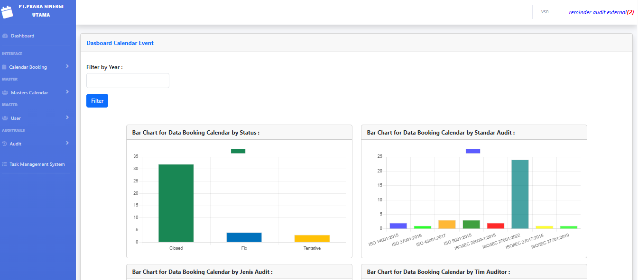Image resolution: width=638 pixels, height=280 pixels.
Task: Click the Closed axis label
Action: click(x=176, y=248)
